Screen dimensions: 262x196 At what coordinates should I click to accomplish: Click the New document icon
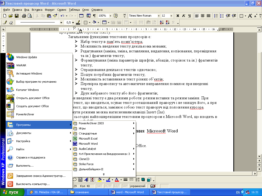click(5, 16)
